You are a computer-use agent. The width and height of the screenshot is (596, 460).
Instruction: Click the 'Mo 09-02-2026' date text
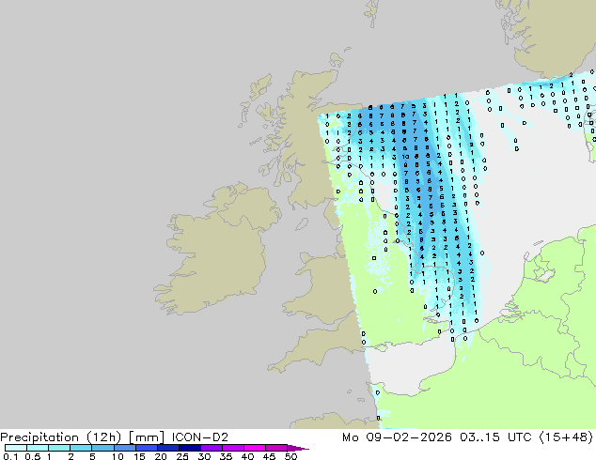397,437
